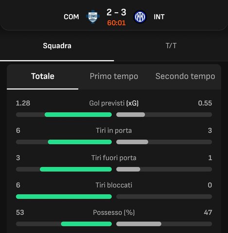Click the Inter team crest icon

pos(140,17)
